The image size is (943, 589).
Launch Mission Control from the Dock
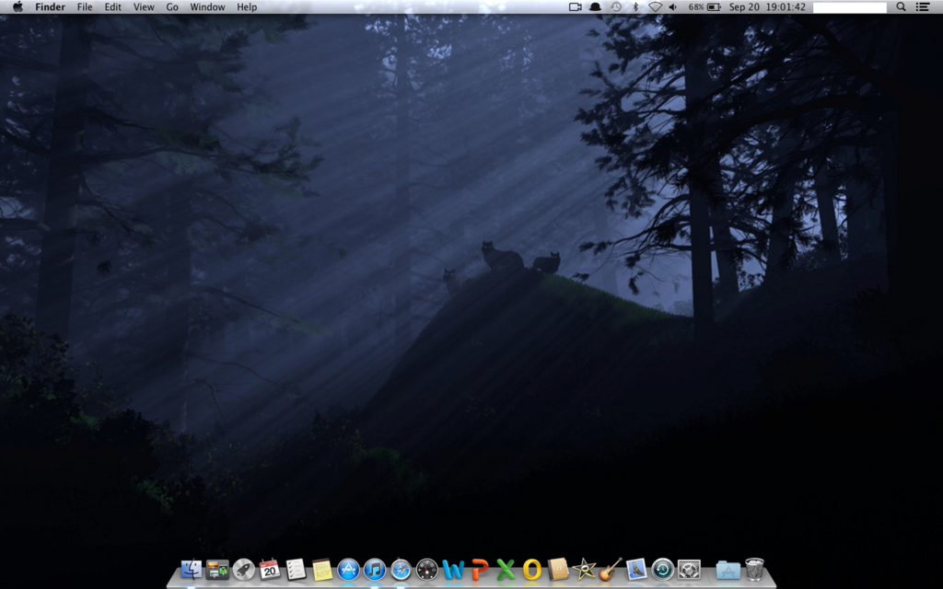click(x=217, y=569)
